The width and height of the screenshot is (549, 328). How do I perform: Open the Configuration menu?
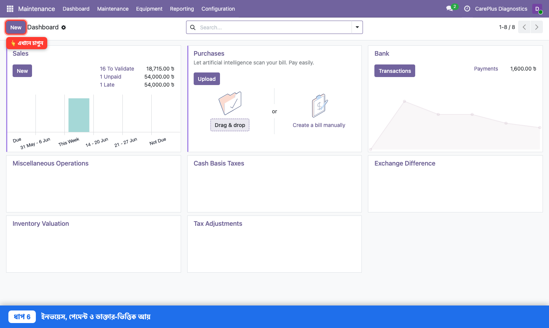(x=218, y=9)
